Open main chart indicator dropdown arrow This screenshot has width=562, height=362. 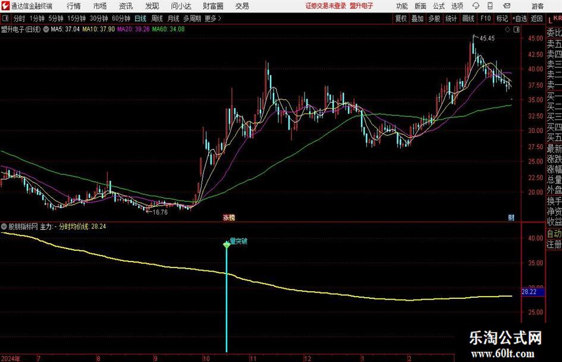click(46, 29)
